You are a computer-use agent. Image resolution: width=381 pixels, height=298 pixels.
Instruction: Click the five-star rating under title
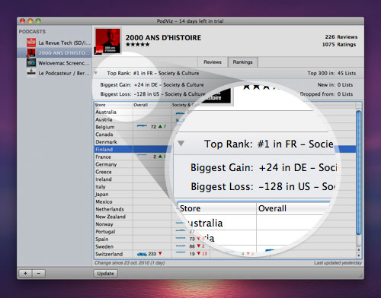(137, 45)
